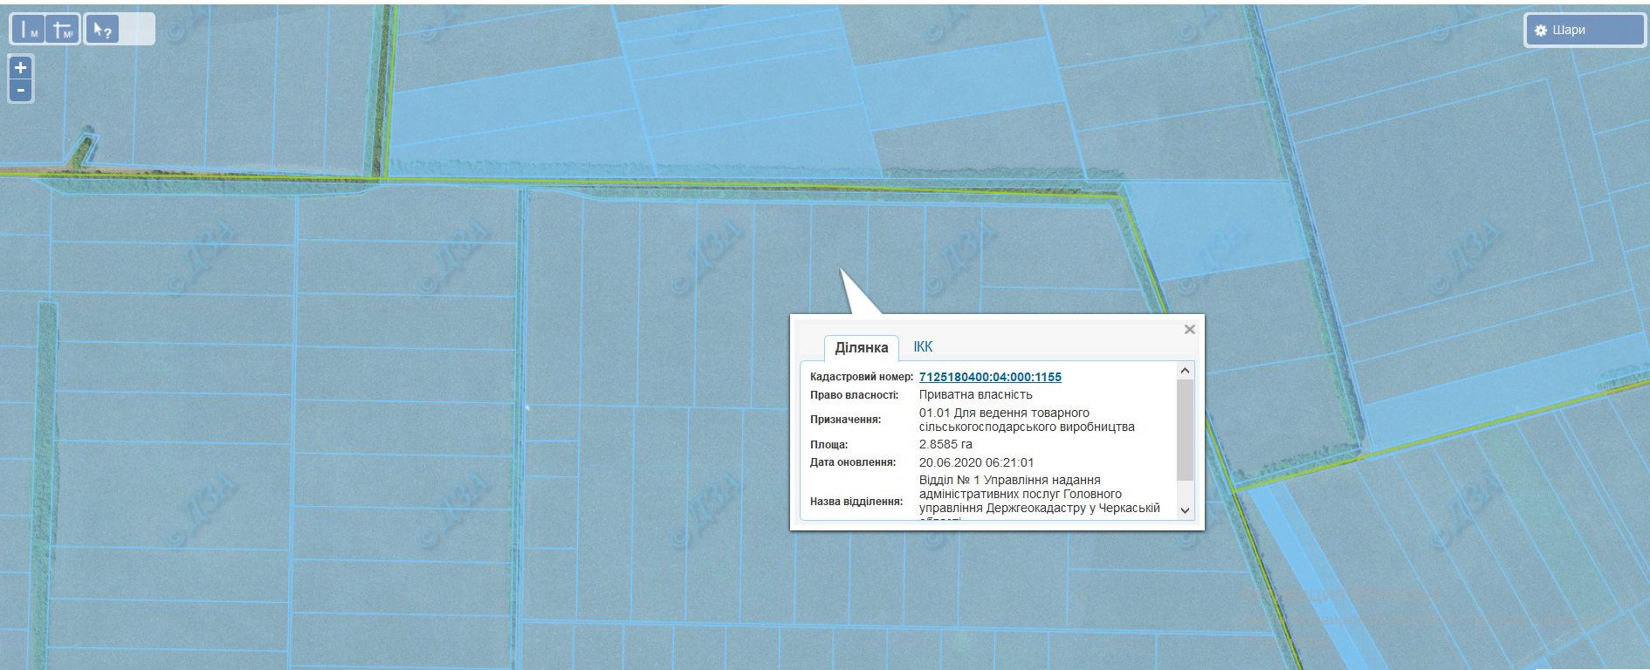The width and height of the screenshot is (1650, 670).
Task: Click the popup scrollbar thumb
Action: click(x=1185, y=429)
